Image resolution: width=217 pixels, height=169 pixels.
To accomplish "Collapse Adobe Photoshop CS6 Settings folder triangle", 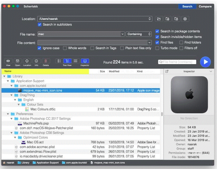I will point(12,133).
